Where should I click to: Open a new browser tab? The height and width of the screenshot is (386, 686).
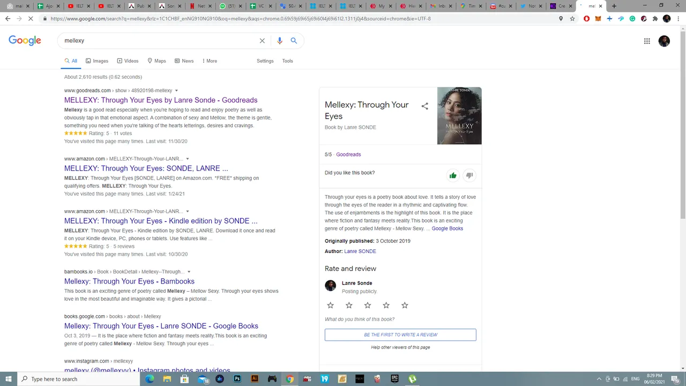pos(614,6)
